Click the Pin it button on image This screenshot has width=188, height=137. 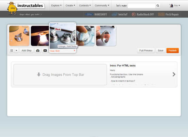pos(58,29)
